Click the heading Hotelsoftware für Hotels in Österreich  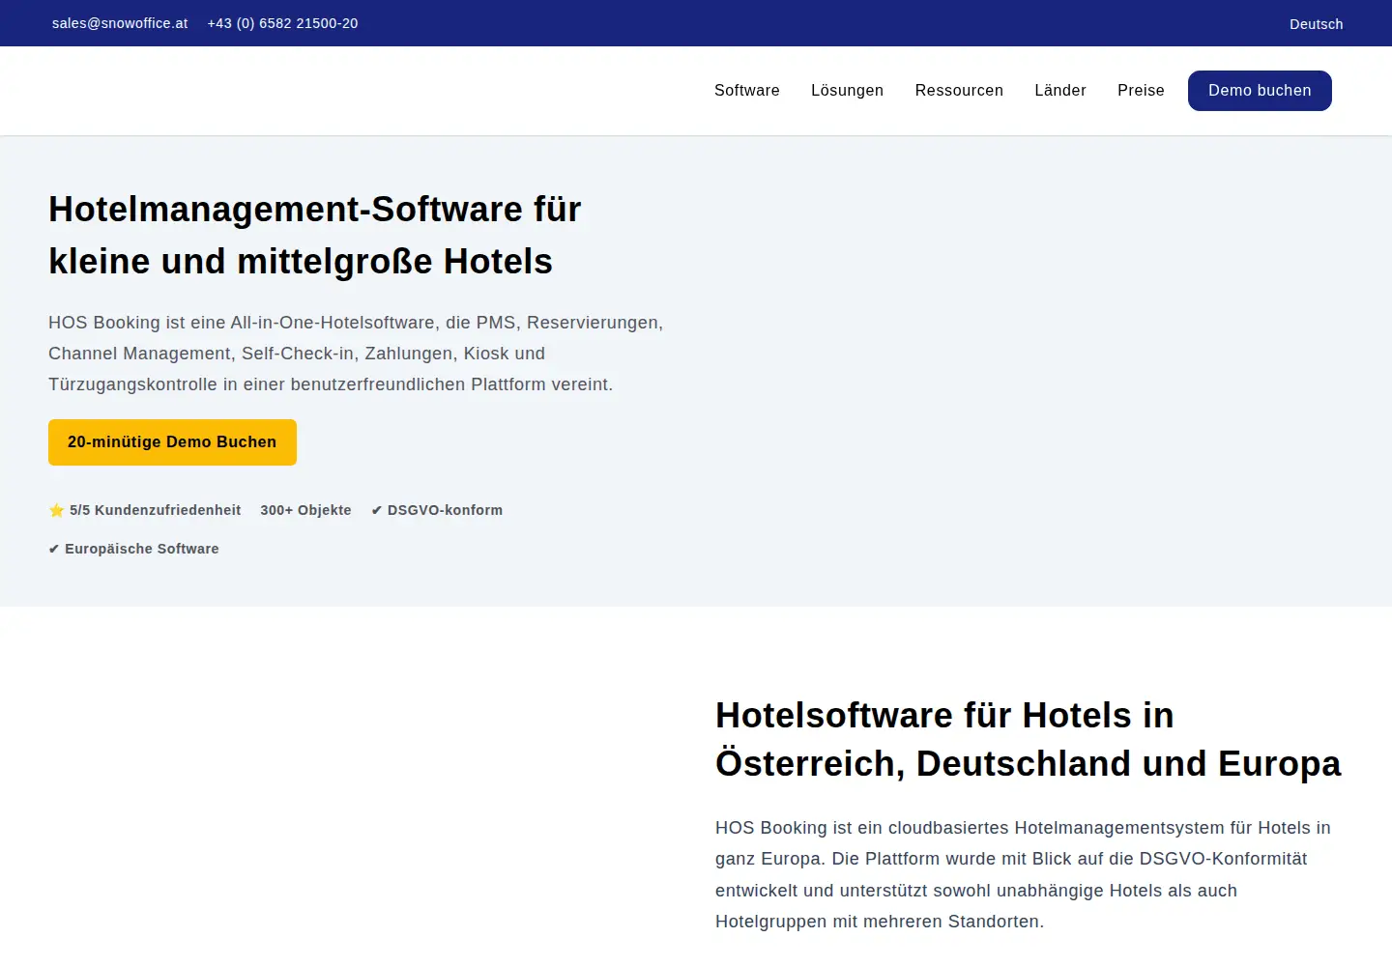coord(1029,739)
